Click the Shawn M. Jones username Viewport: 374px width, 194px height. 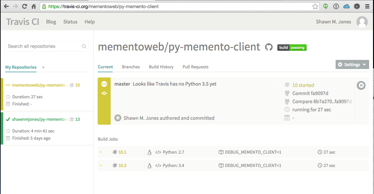[333, 22]
